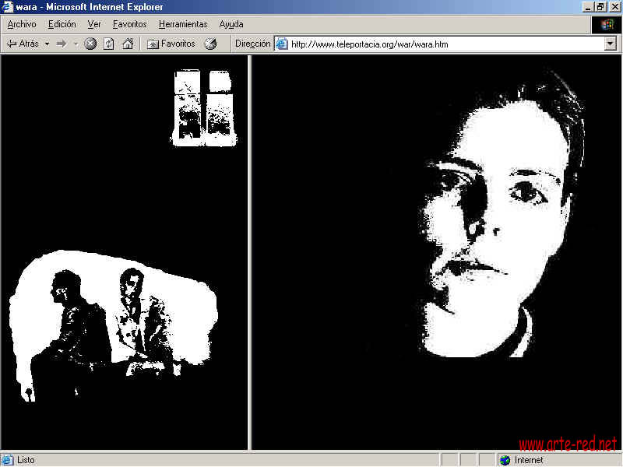This screenshot has width=623, height=467.
Task: Click the Forward arrow icon
Action: pyautogui.click(x=62, y=44)
